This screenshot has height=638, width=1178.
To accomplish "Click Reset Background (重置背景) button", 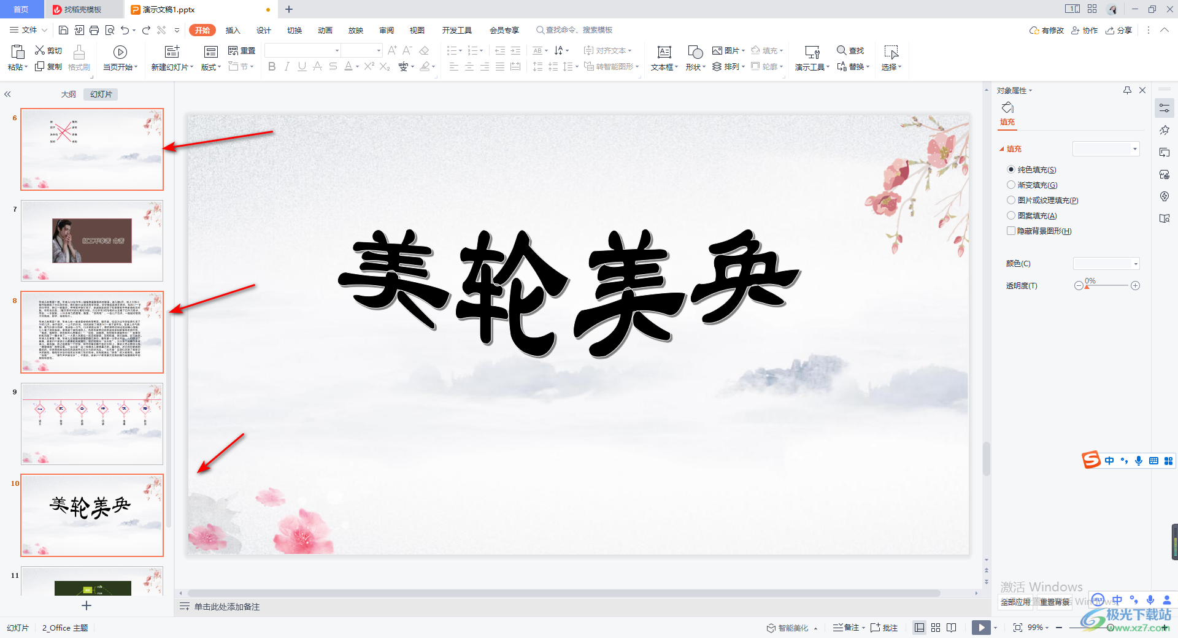I will [x=1055, y=602].
